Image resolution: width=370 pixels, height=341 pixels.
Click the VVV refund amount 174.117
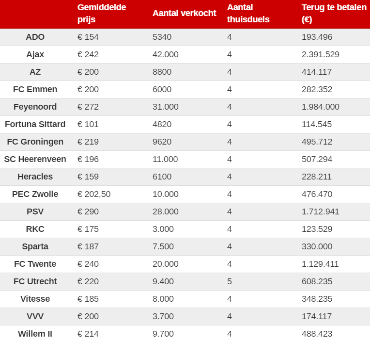tap(317, 316)
